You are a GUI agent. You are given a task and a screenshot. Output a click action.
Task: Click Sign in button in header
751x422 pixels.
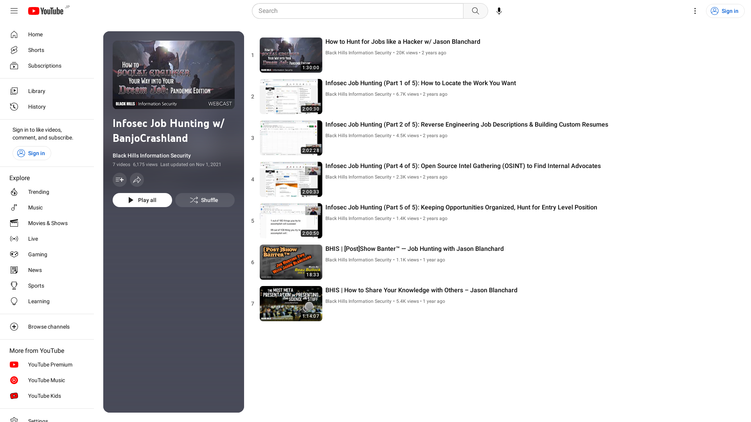pyautogui.click(x=725, y=11)
